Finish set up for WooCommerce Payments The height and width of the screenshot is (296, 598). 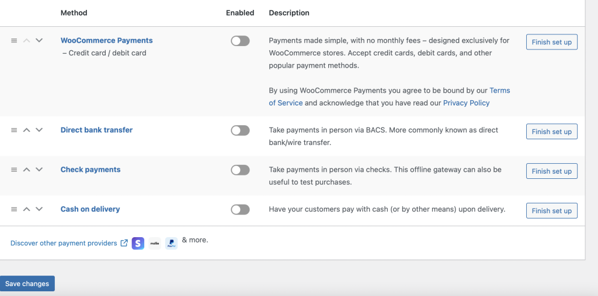(551, 42)
